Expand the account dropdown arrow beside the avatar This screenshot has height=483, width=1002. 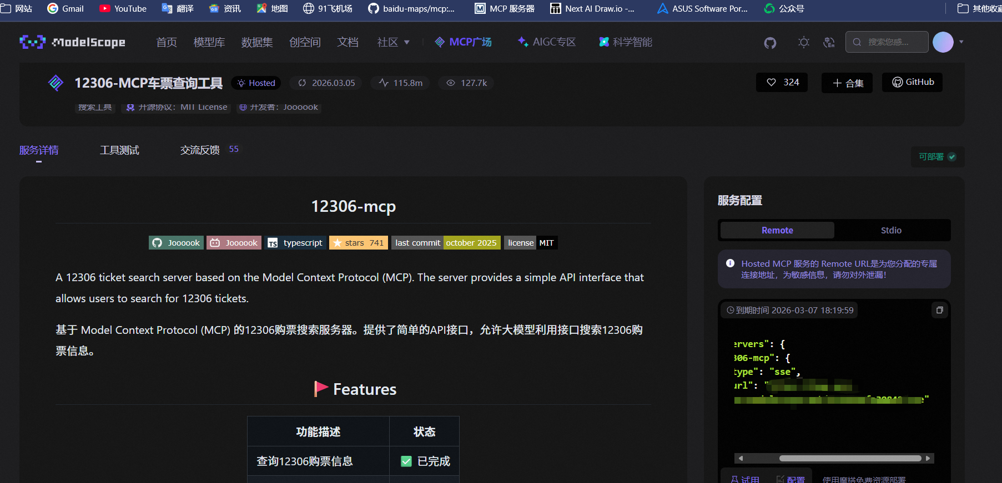[961, 42]
